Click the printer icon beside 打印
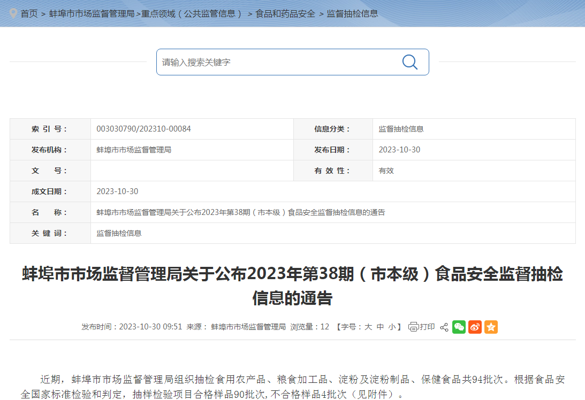The height and width of the screenshot is (400, 585). 413,327
